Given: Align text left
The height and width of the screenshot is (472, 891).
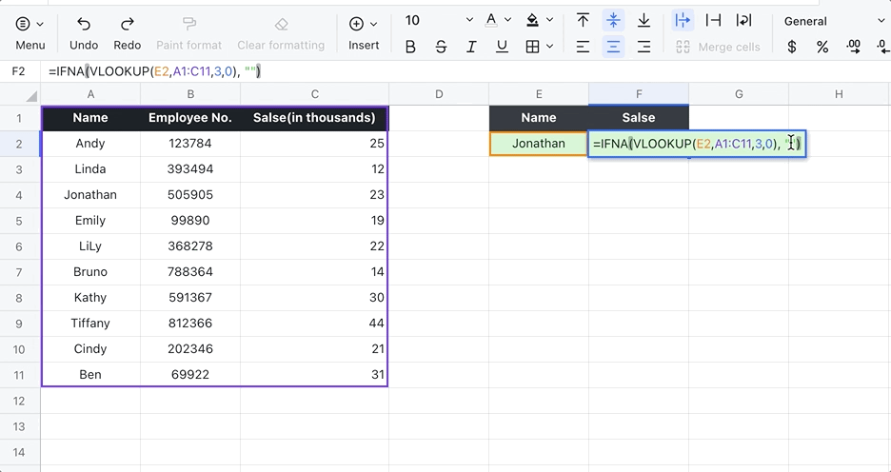Looking at the screenshot, I should (583, 48).
